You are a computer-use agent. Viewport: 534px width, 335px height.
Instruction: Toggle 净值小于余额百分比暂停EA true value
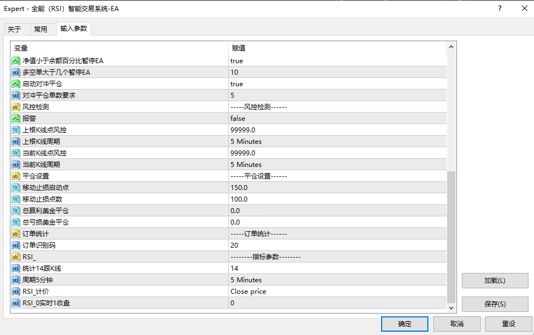(337, 61)
